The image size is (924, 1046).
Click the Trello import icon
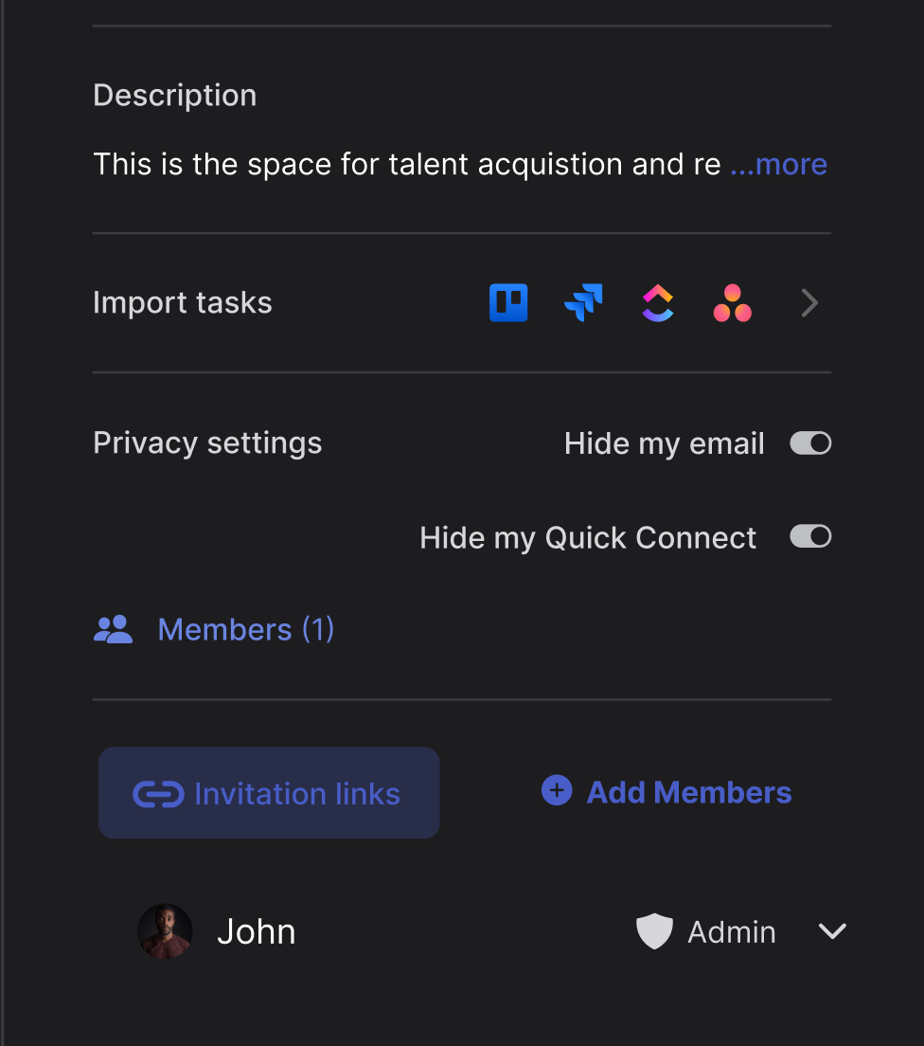pyautogui.click(x=508, y=303)
